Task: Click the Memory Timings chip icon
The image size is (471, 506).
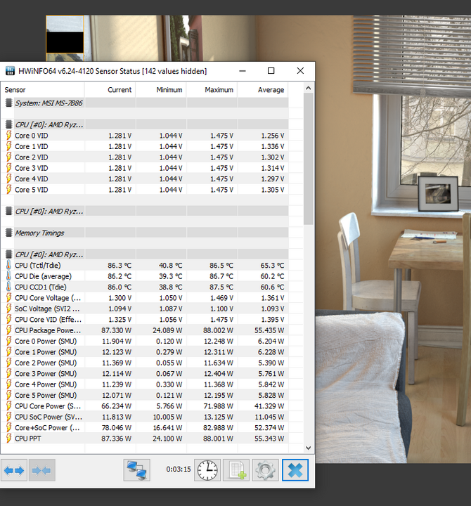Action: click(x=8, y=233)
